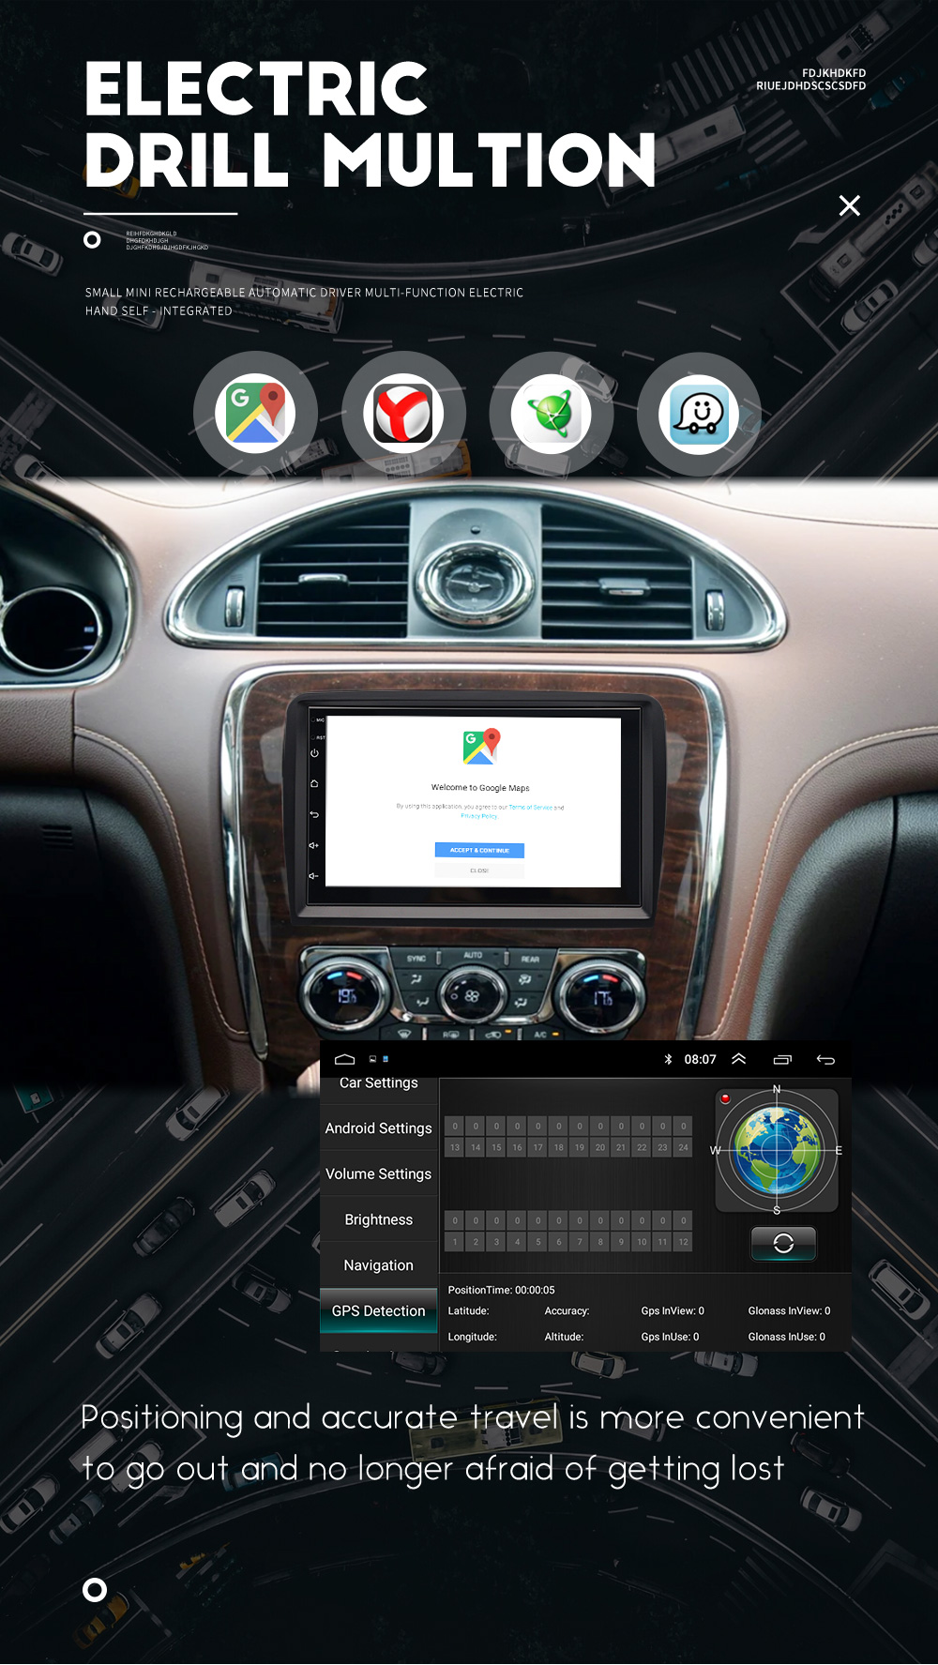The width and height of the screenshot is (938, 1665).
Task: Tap the back arrow in the settings status bar
Action: (x=825, y=1059)
